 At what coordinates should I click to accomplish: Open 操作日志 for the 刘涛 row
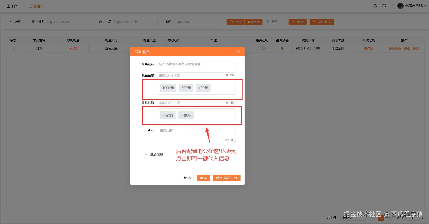tap(395, 48)
